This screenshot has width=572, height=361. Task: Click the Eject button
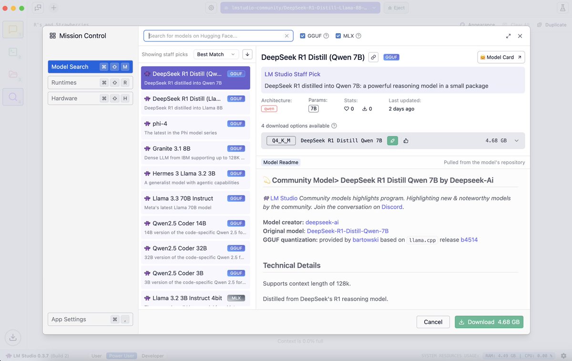point(396,8)
